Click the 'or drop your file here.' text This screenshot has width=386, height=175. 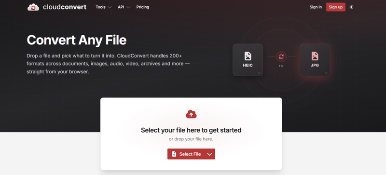pyautogui.click(x=191, y=139)
